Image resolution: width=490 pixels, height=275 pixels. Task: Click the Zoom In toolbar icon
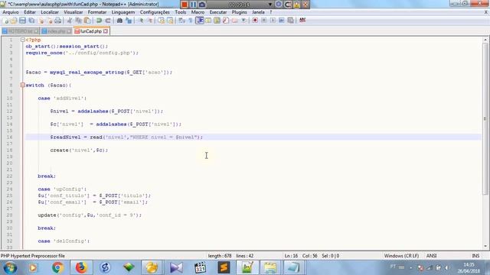[x=141, y=21]
